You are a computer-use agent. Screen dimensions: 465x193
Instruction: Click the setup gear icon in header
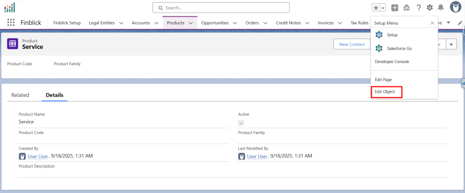(430, 8)
